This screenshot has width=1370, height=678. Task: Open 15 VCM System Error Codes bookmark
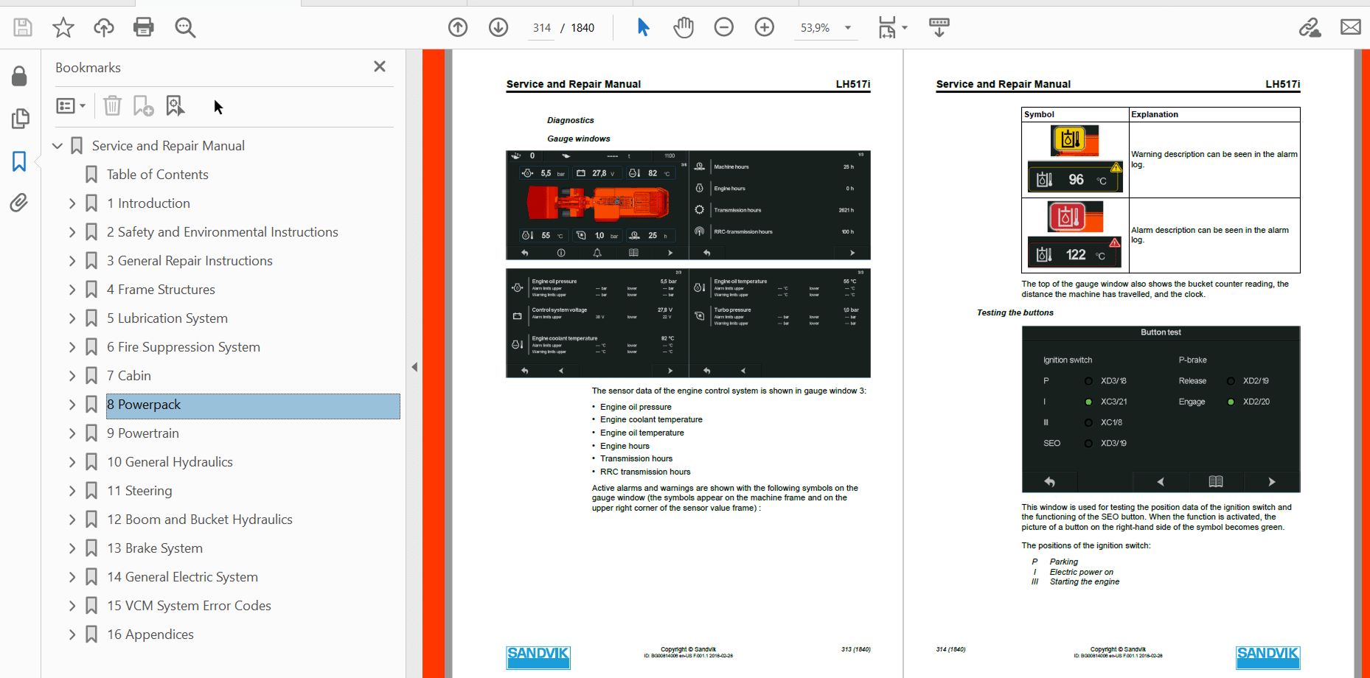click(x=189, y=606)
